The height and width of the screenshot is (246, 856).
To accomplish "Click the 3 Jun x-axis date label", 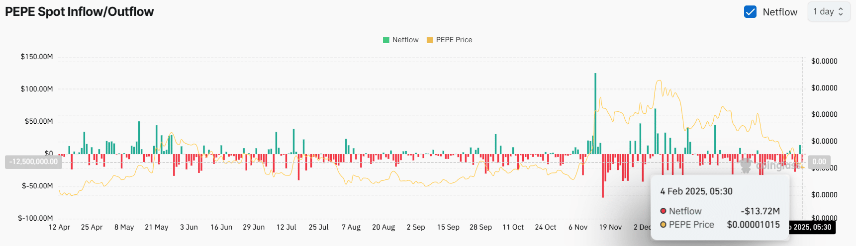I will [189, 227].
